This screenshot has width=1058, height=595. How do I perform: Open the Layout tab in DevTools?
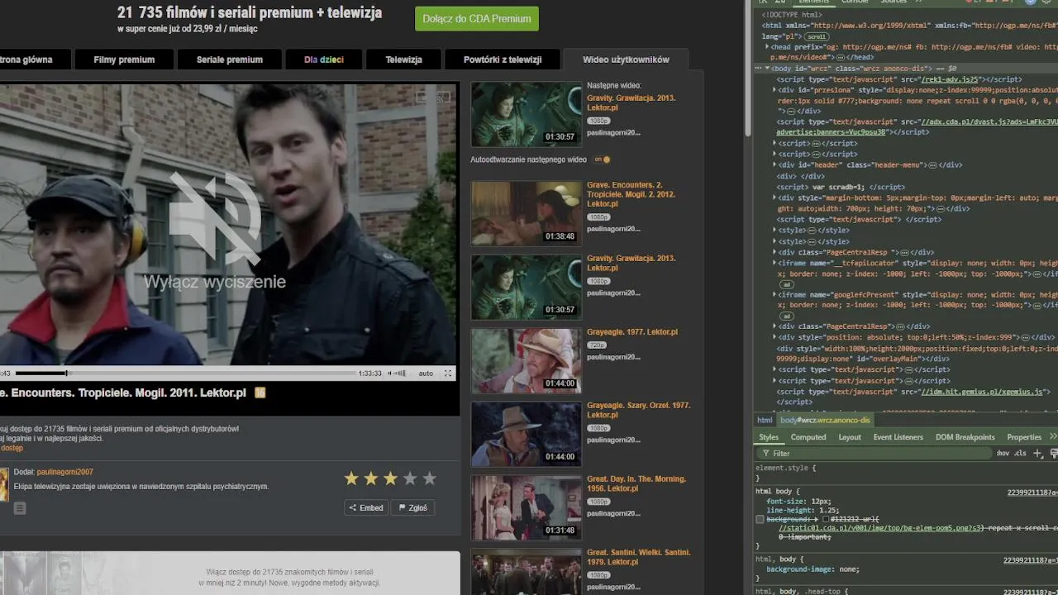[850, 437]
